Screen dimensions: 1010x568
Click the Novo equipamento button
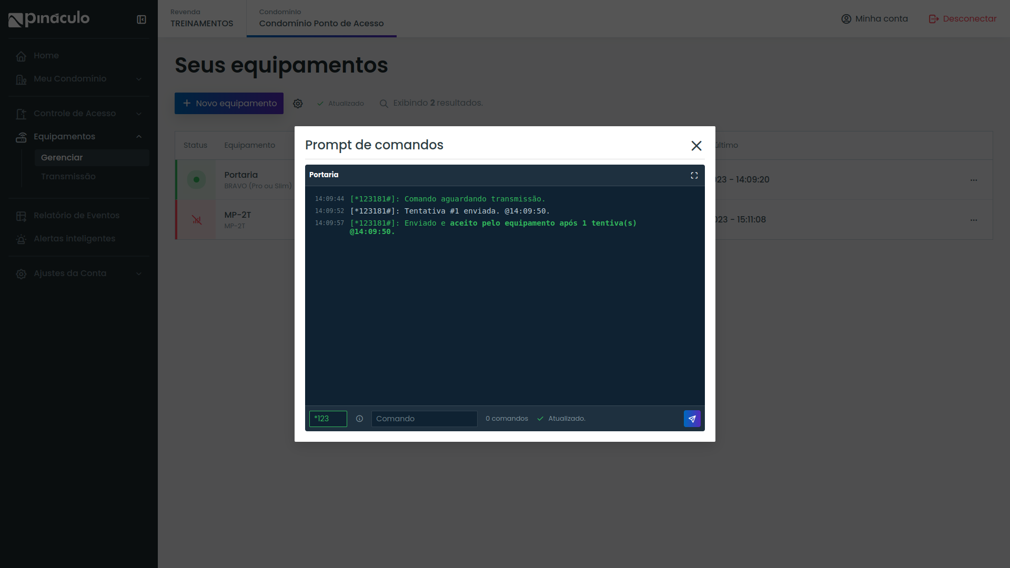pyautogui.click(x=229, y=103)
